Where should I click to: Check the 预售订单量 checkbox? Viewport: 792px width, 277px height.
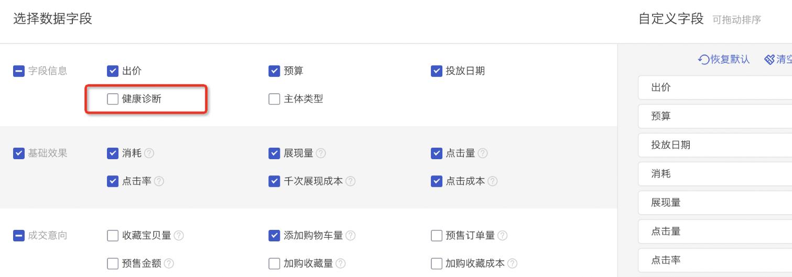coord(436,236)
